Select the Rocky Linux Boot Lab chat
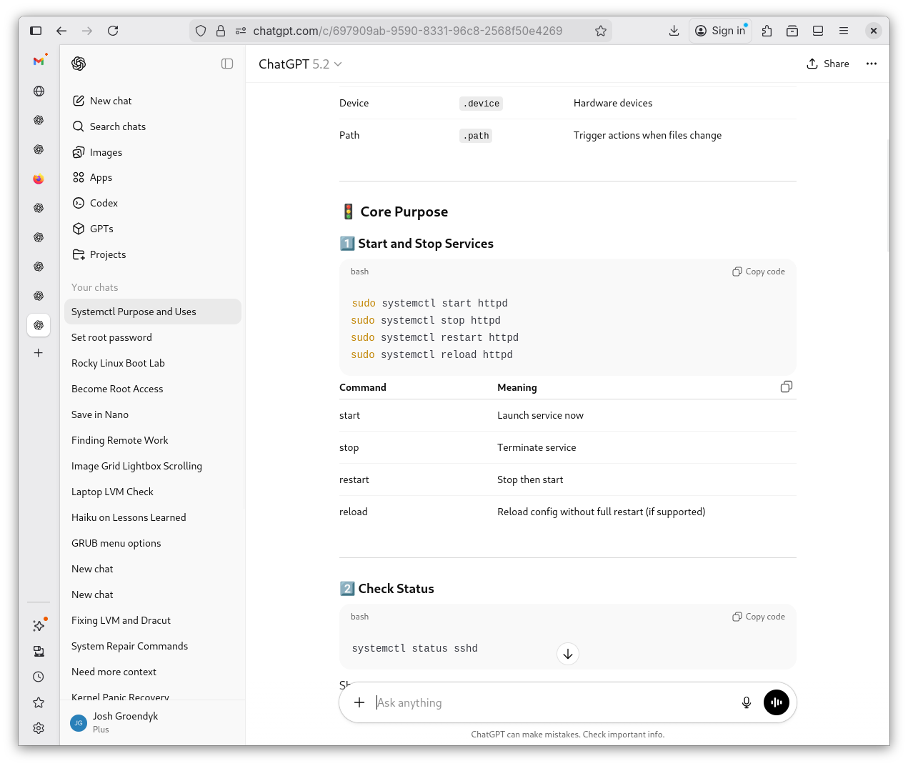The height and width of the screenshot is (766, 908). click(118, 363)
